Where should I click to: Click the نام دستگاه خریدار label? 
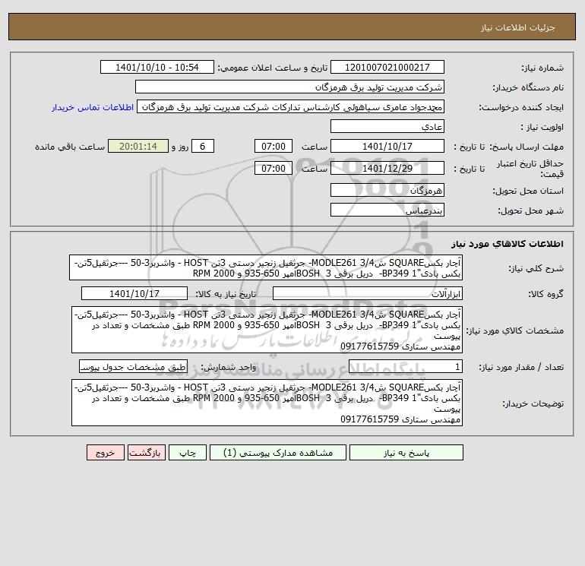[x=528, y=87]
